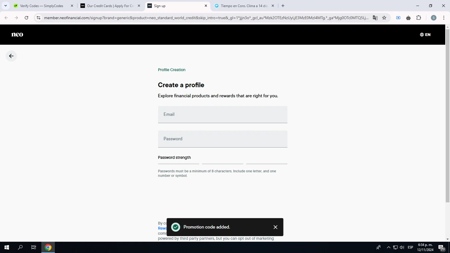Open the Chrome profile avatar
Screen dimensions: 450x253
click(433, 18)
